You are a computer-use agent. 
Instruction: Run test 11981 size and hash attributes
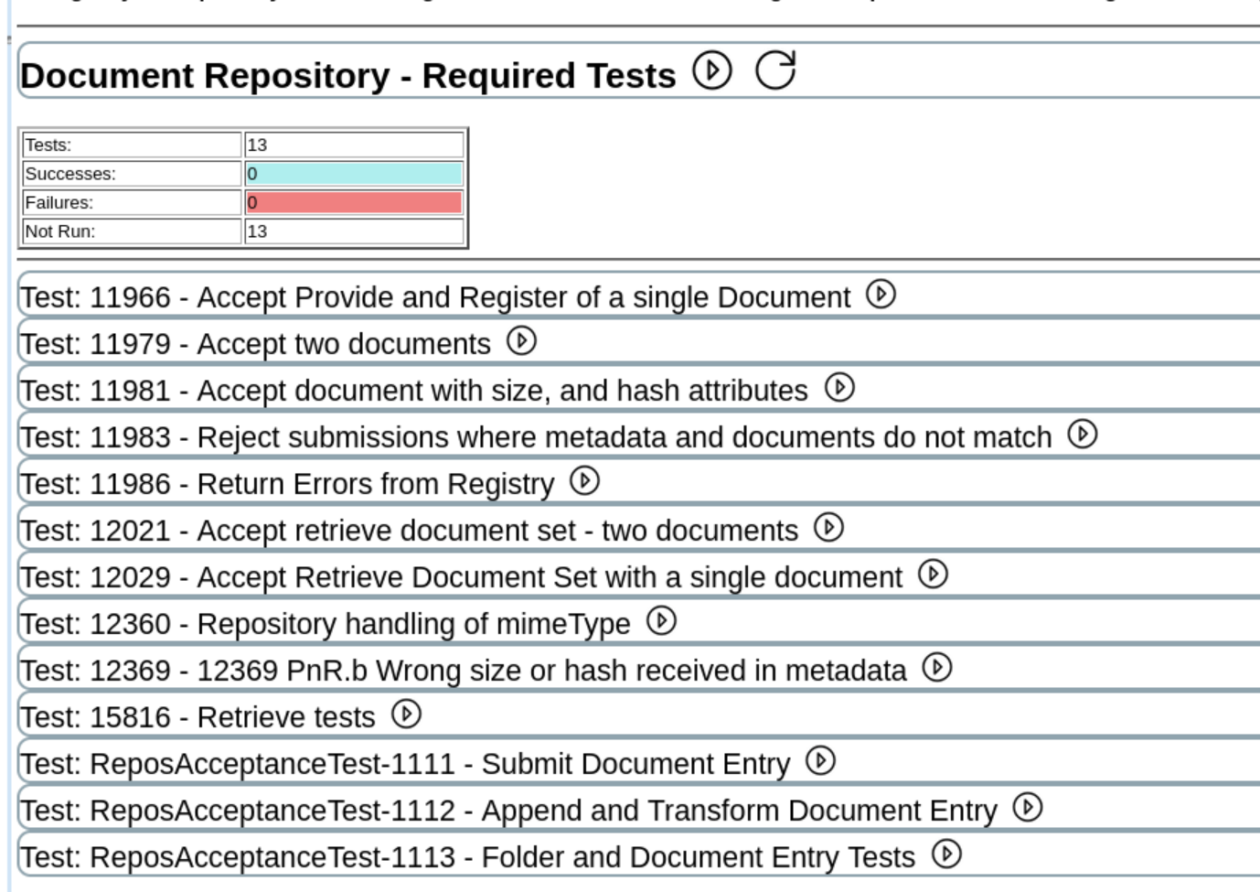click(x=838, y=388)
